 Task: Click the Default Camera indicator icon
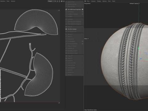click(x=139, y=3)
